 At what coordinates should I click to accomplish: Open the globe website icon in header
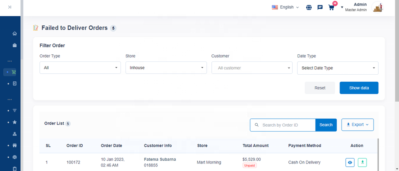(x=309, y=7)
